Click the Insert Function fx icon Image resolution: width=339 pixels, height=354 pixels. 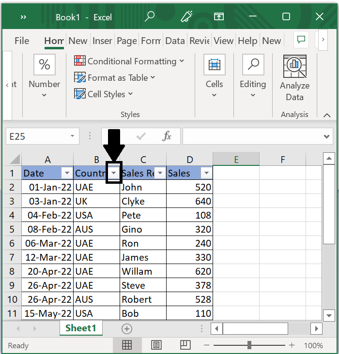coord(167,136)
